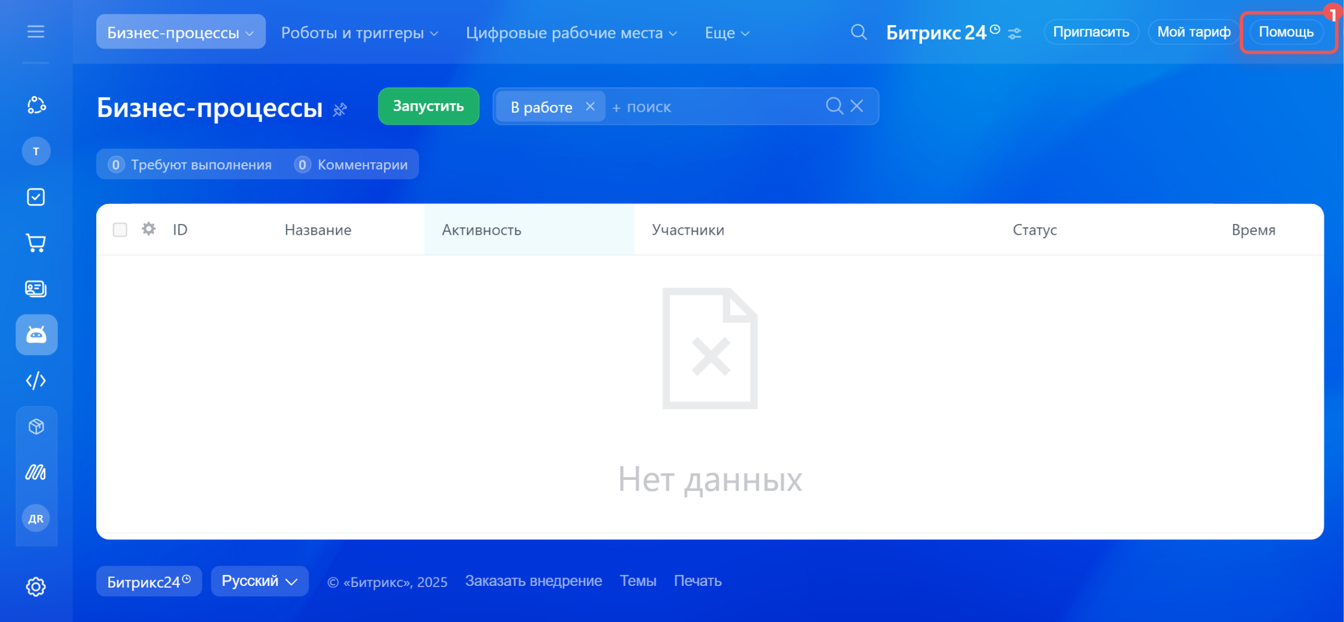This screenshot has height=622, width=1344.
Task: Switch to Роботы и триггеры section
Action: 358,33
